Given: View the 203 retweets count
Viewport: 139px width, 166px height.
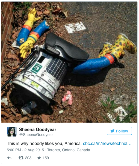Looking at the screenshot, I should (28, 158).
